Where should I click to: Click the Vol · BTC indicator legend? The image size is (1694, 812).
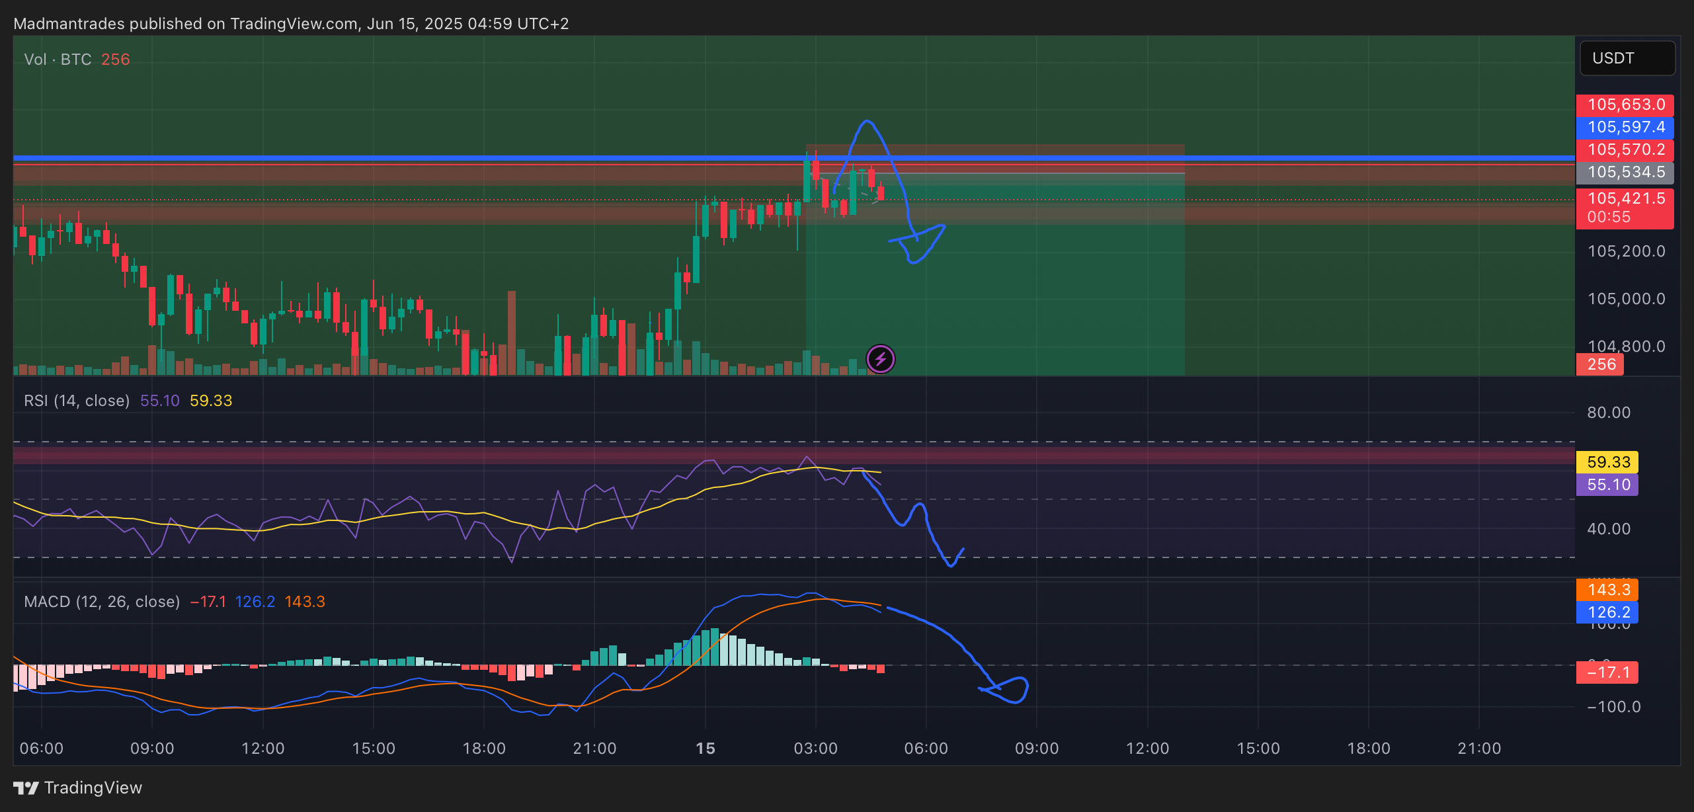tap(58, 60)
